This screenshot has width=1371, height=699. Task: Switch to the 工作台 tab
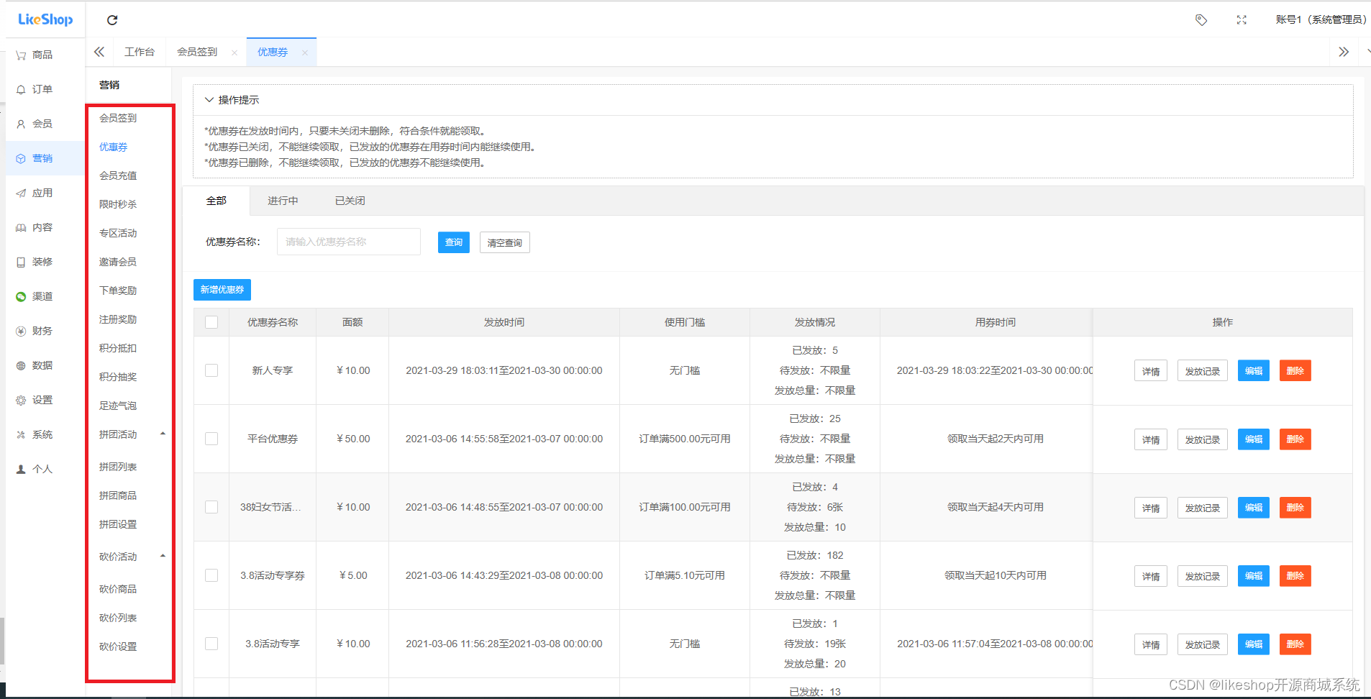coord(140,52)
